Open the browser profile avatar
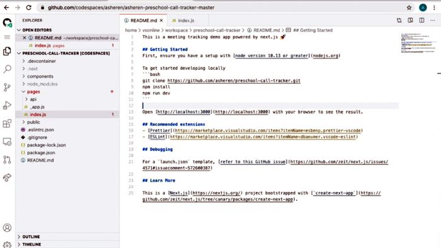 click(x=423, y=8)
